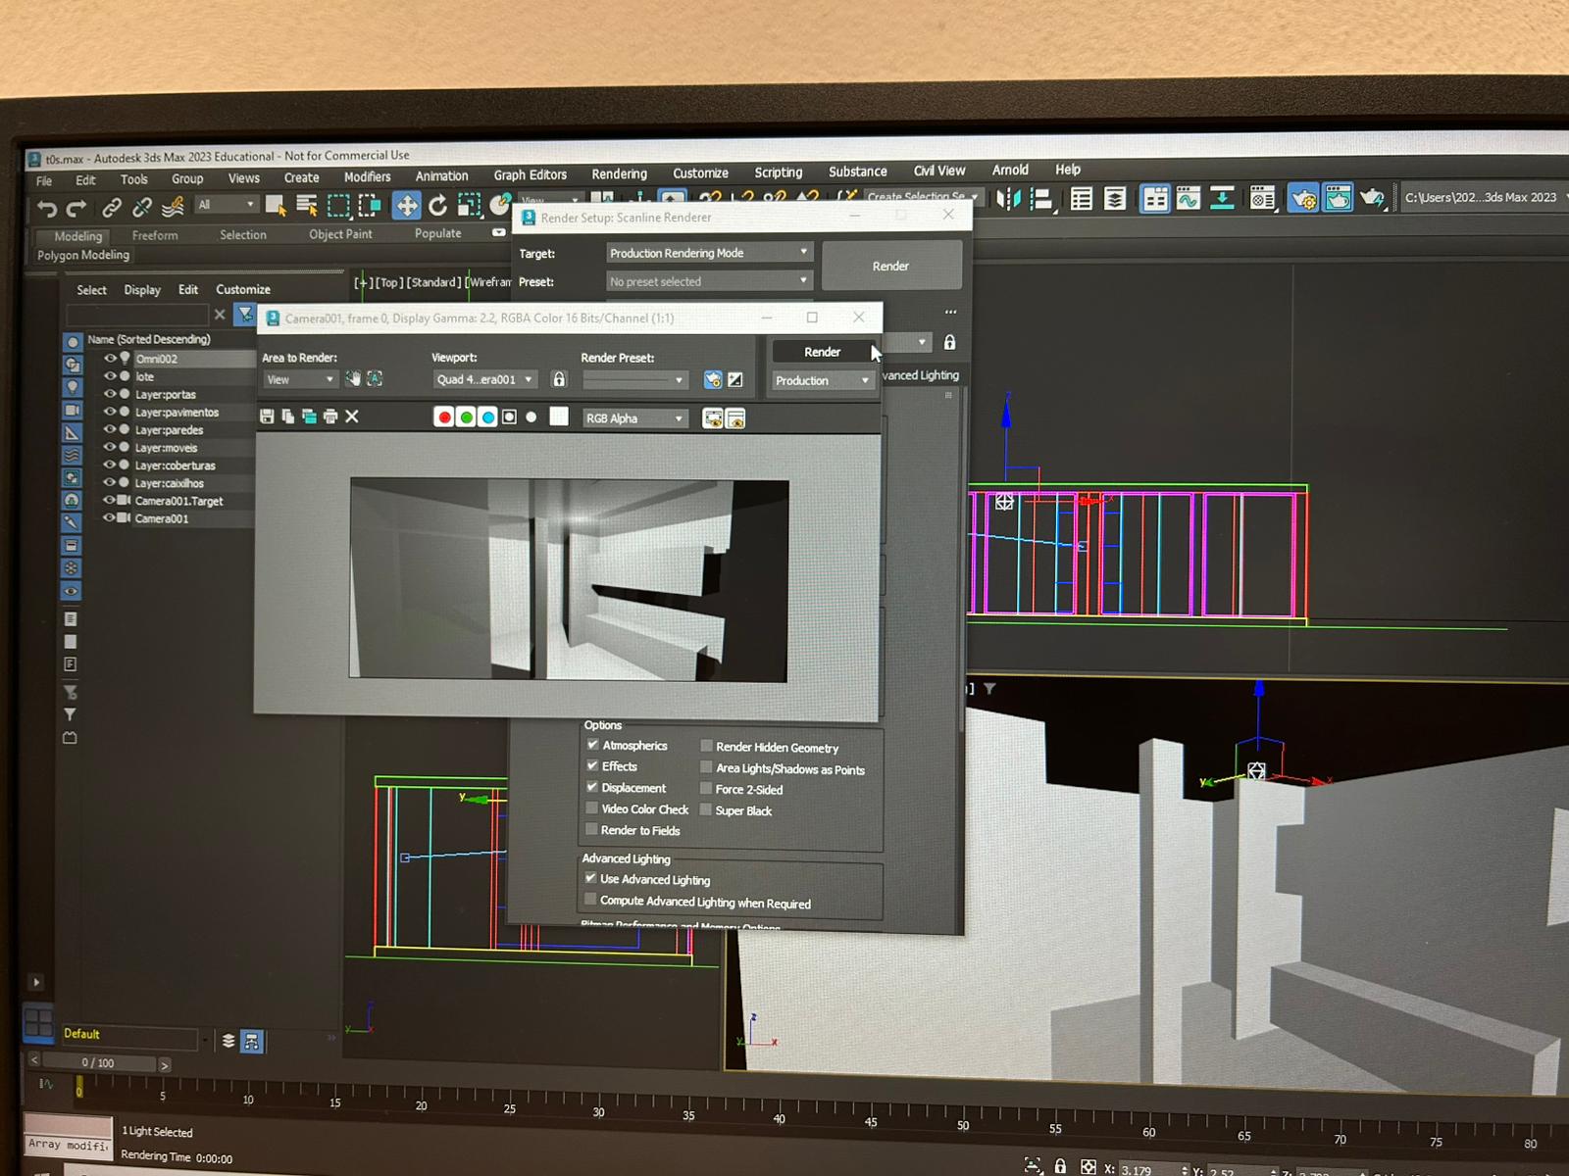Display Lights filter in Scene Explorer sidebar

[x=73, y=387]
